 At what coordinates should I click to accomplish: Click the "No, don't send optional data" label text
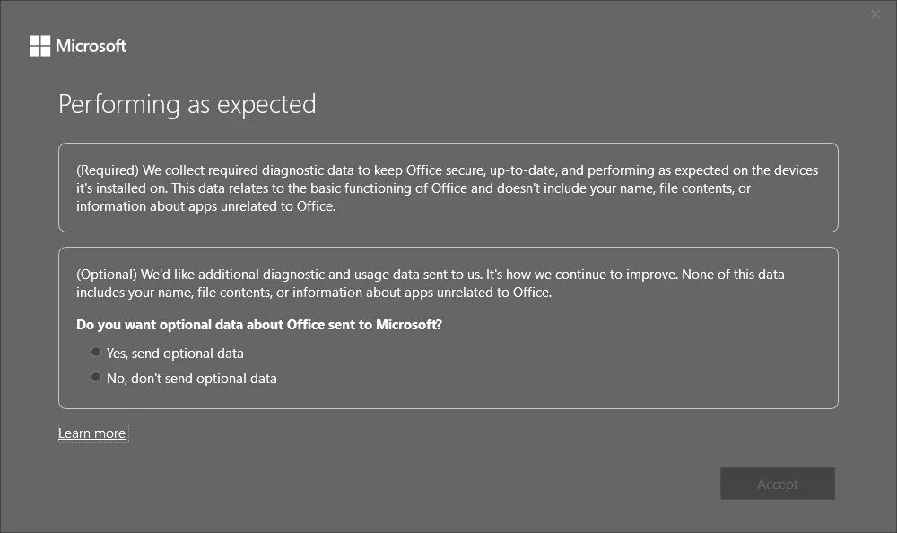click(191, 379)
